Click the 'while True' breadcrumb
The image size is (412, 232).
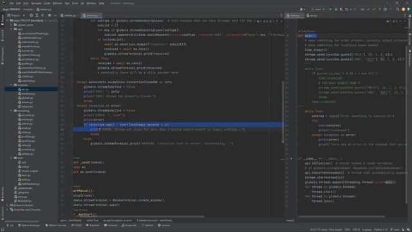click(x=92, y=220)
